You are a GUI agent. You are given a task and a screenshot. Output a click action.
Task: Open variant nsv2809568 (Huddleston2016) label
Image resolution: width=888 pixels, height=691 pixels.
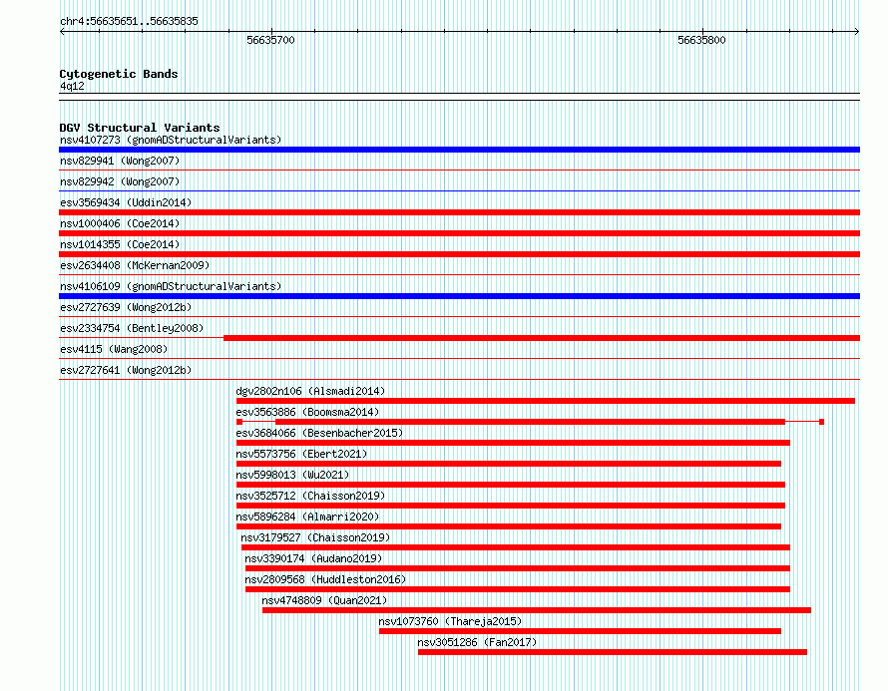(325, 579)
